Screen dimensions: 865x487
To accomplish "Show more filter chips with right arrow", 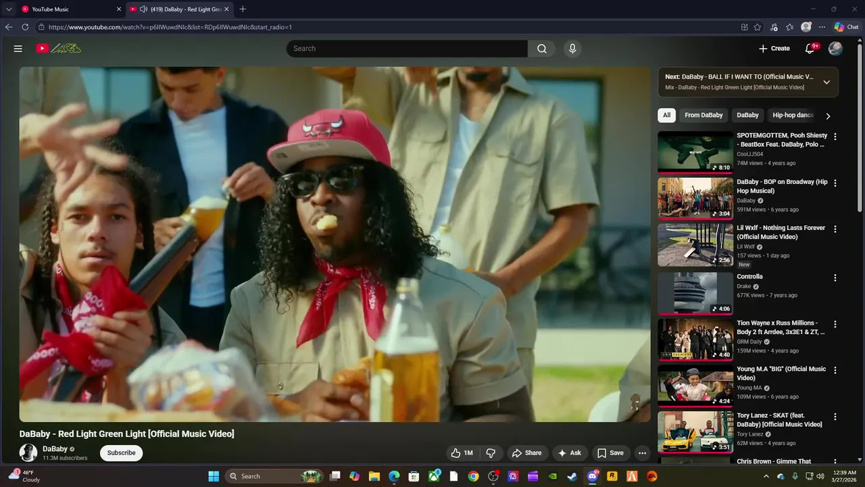I will (x=828, y=116).
